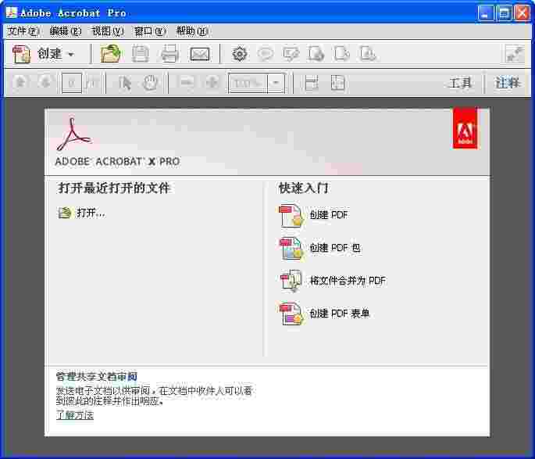Click the 创建 PDF 包 link
The image size is (535, 459).
tap(335, 247)
